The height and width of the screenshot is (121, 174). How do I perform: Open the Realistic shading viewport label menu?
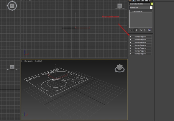pos(38,61)
